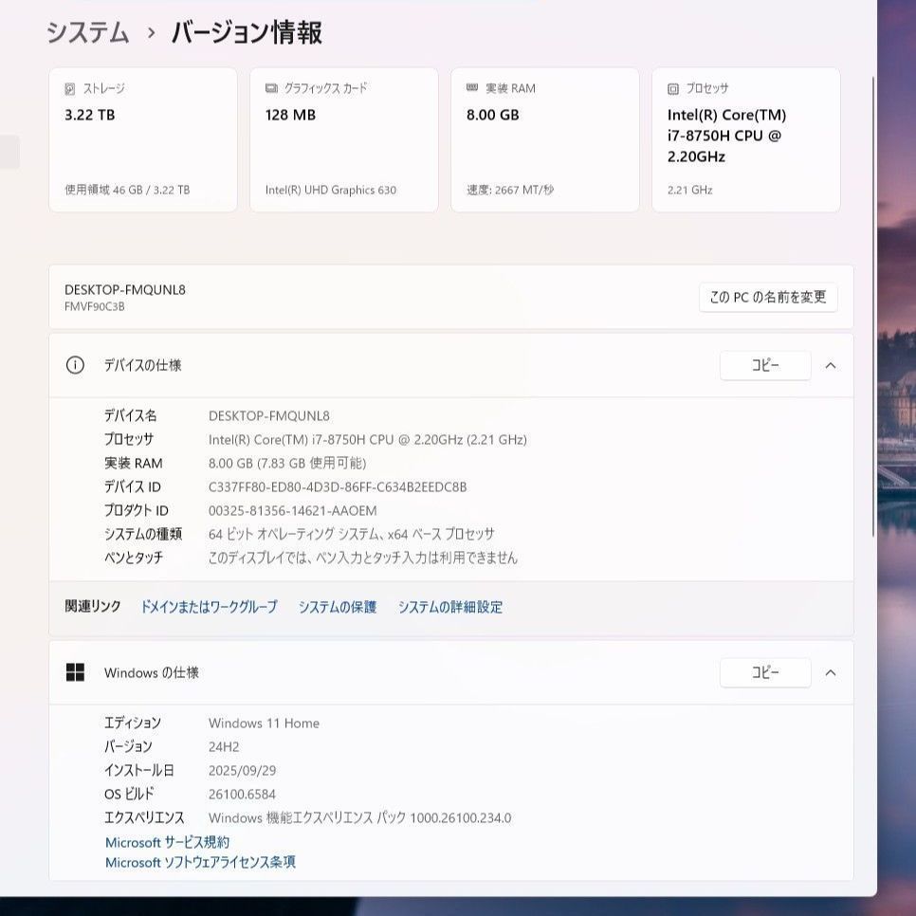Open the ストレージ 3.22 TB card

[x=143, y=139]
